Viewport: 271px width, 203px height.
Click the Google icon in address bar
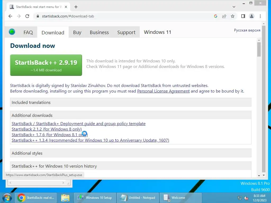(x=215, y=16)
